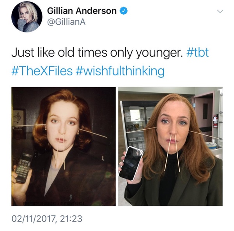Open the right recent photo
Image resolution: width=234 pixels, height=231 pixels.
click(170, 146)
